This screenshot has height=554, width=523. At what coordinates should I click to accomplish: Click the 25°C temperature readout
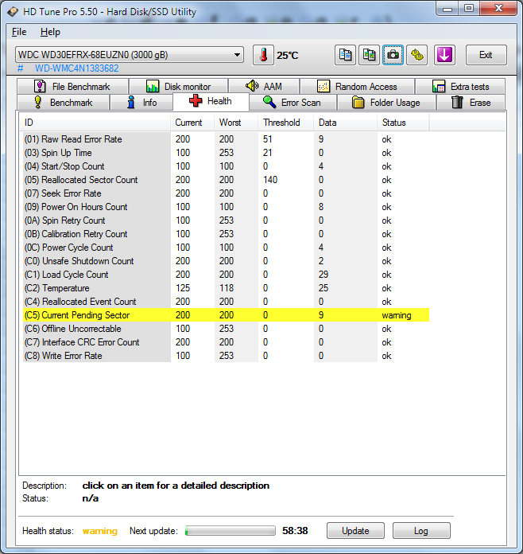point(287,56)
